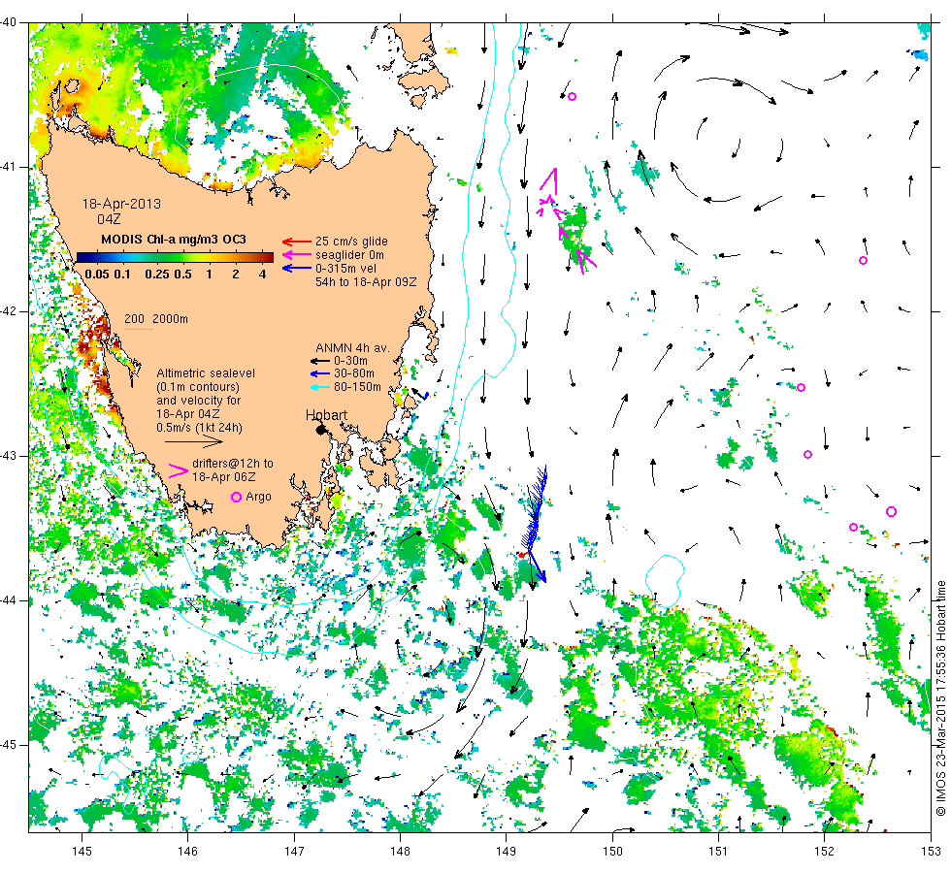Click the '18-Apr-2013' date label

(122, 204)
